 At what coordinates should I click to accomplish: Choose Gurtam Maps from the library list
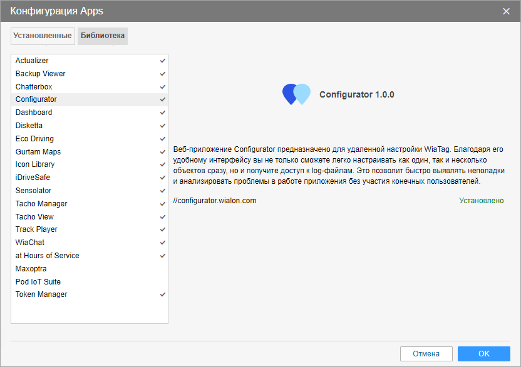point(38,152)
